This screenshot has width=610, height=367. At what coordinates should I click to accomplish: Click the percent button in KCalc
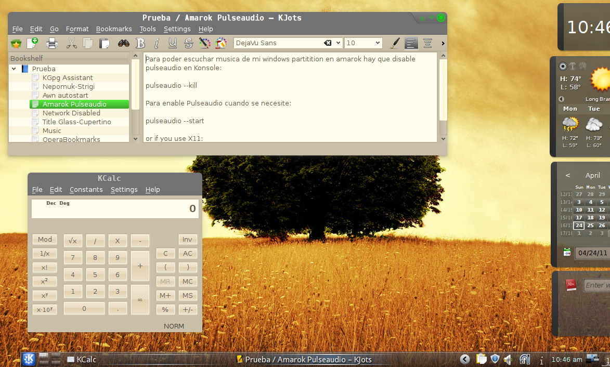[165, 309]
